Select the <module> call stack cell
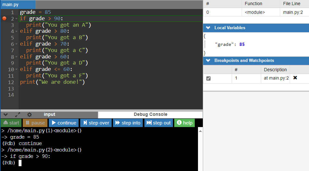Screen dimensions: 309x171 [x=261, y=12]
